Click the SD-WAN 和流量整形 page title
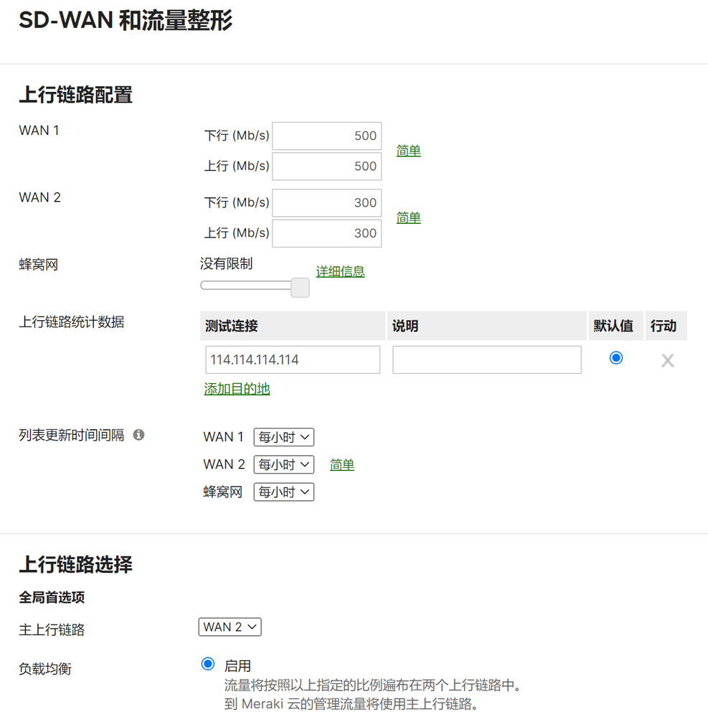 [126, 21]
